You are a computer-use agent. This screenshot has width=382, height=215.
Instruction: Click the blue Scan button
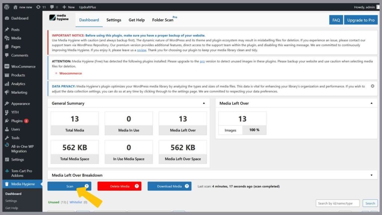[x=69, y=186]
